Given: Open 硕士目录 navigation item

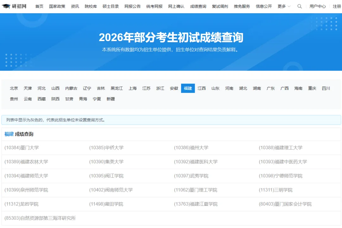Looking at the screenshot, I should pyautogui.click(x=111, y=6).
